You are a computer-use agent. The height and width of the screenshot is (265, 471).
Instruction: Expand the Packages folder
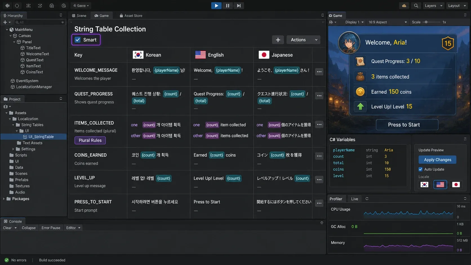[x=4, y=199]
